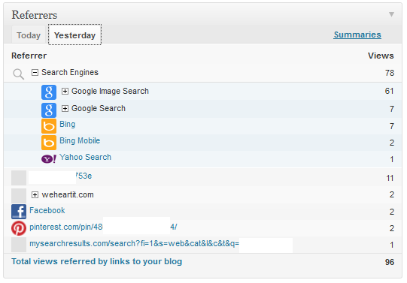Click the Google Search label

click(x=99, y=109)
